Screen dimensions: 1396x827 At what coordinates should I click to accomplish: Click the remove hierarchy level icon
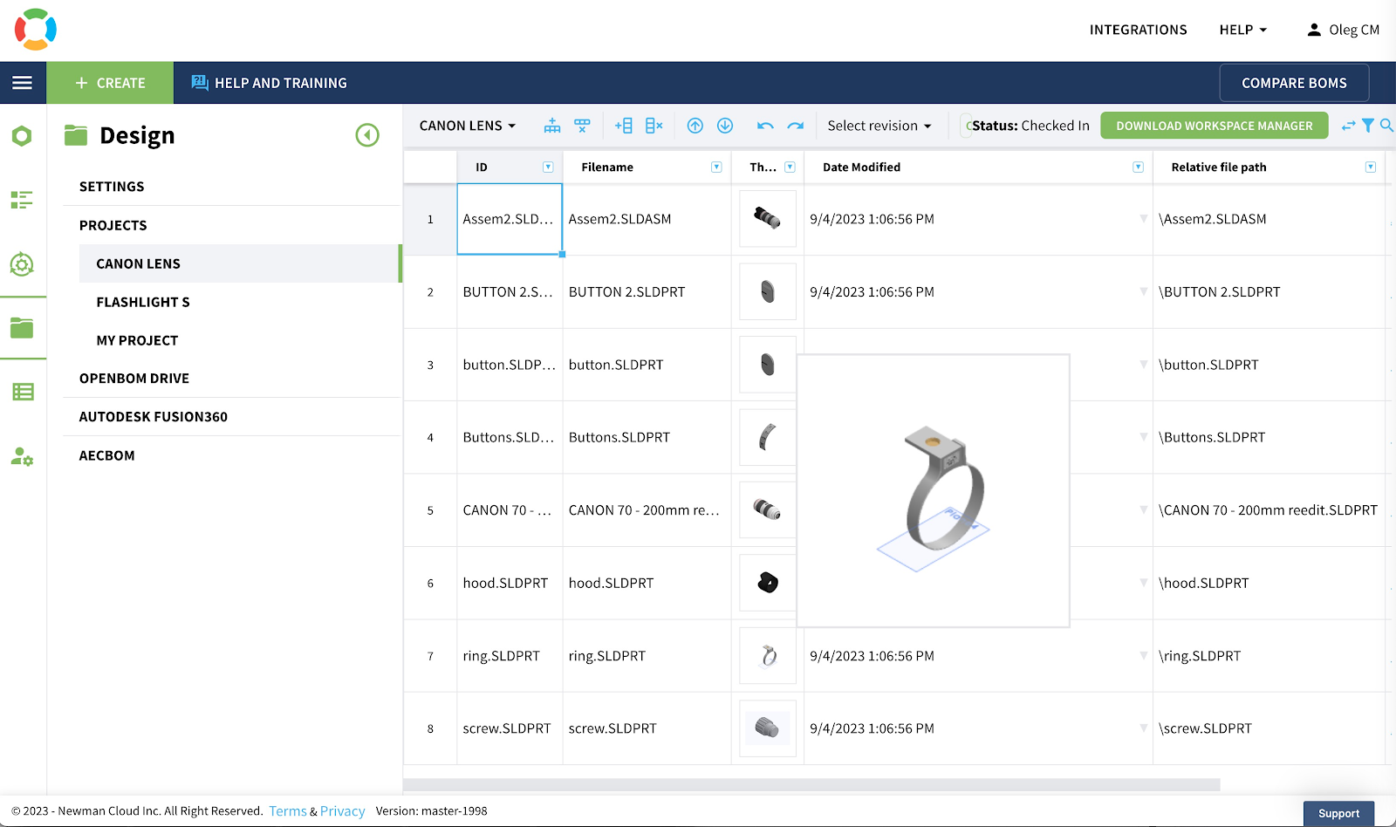(x=582, y=126)
